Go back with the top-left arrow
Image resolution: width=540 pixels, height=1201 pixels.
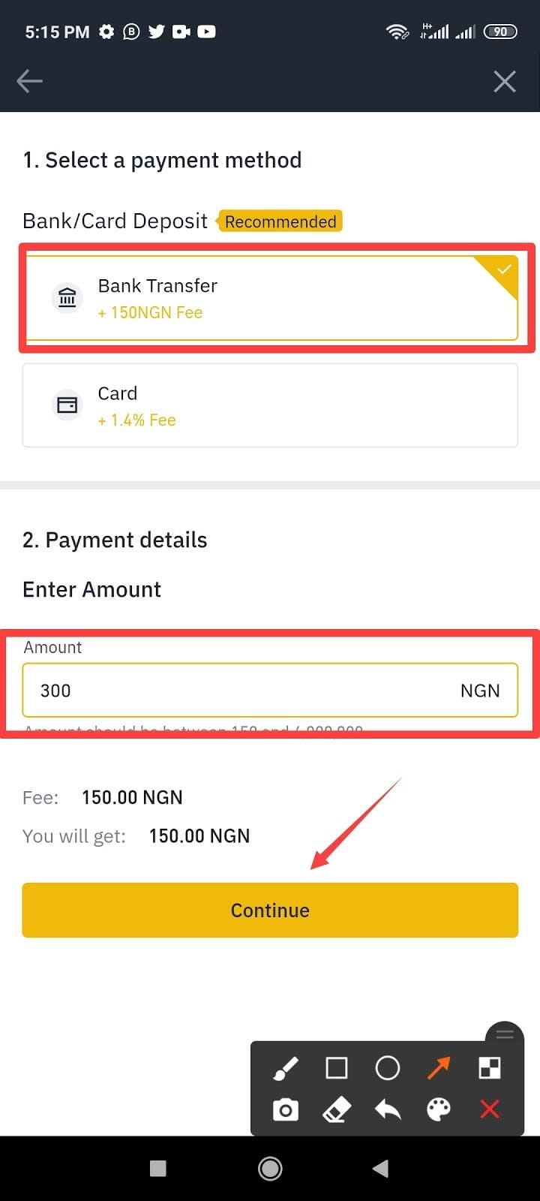click(29, 81)
